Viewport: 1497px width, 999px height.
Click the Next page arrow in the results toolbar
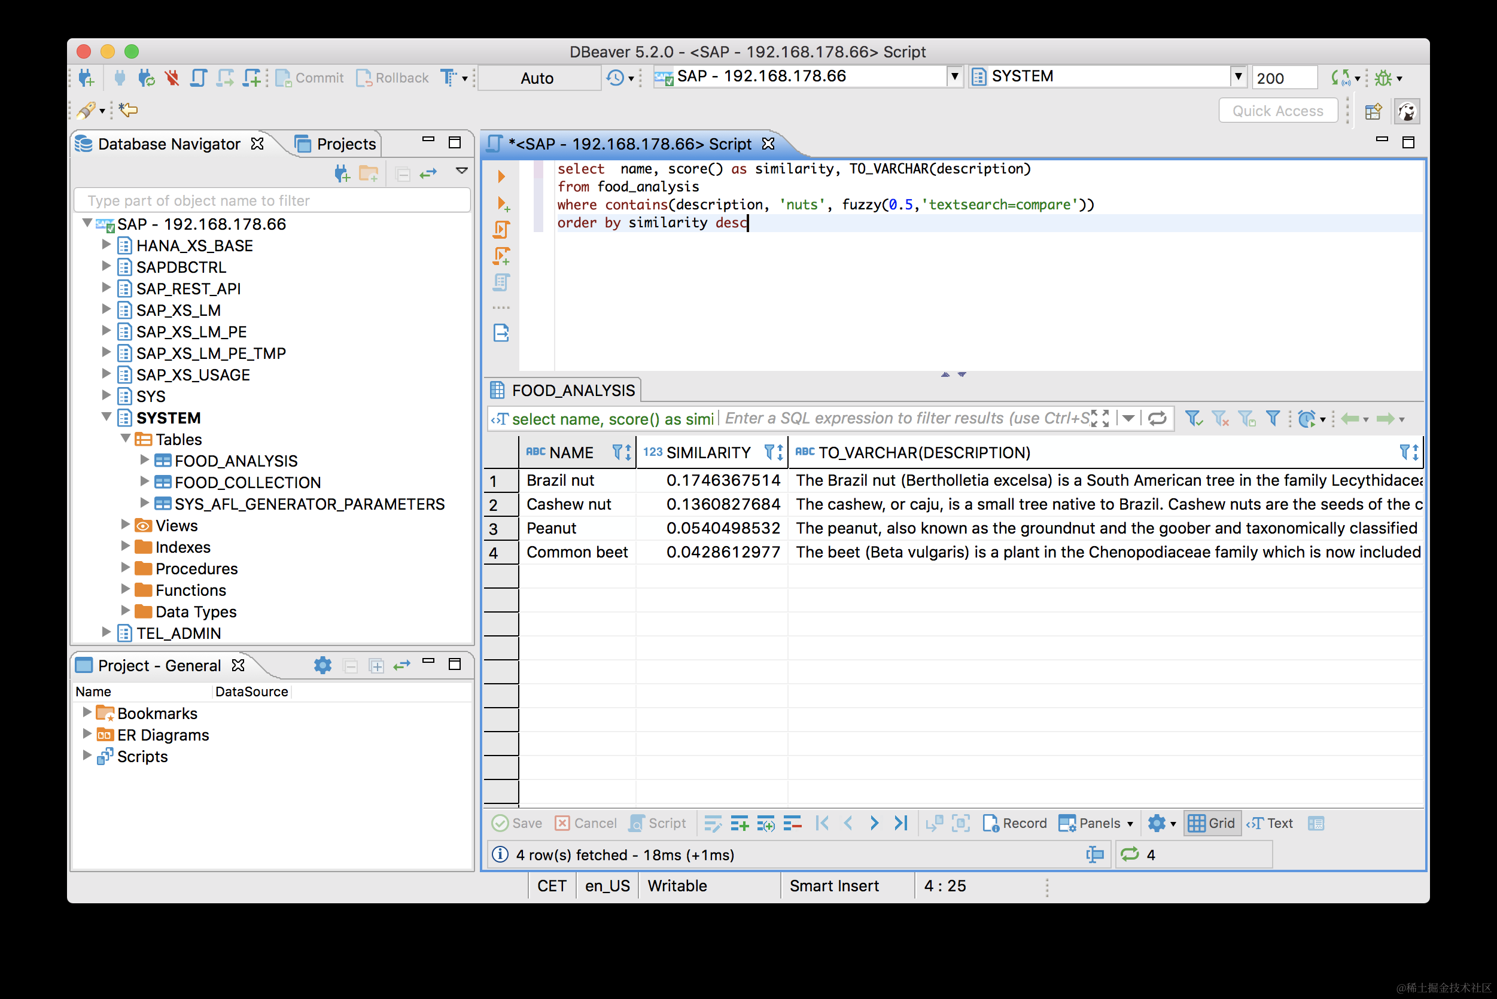pos(874,823)
